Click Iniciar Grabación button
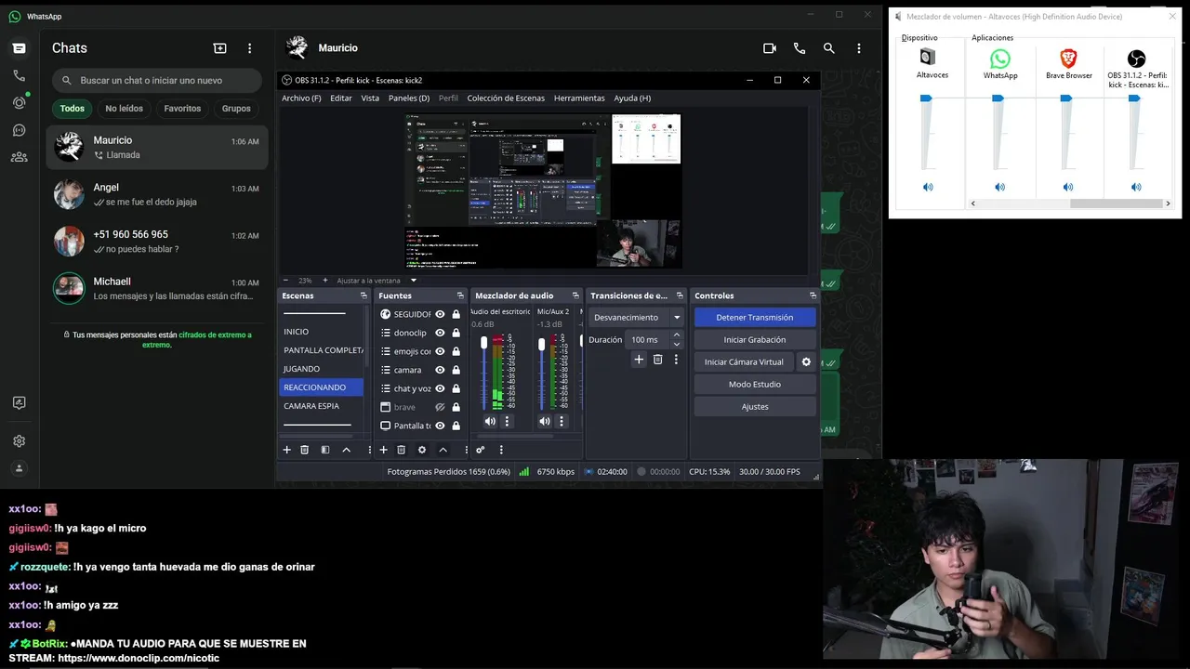The image size is (1190, 669). [755, 339]
